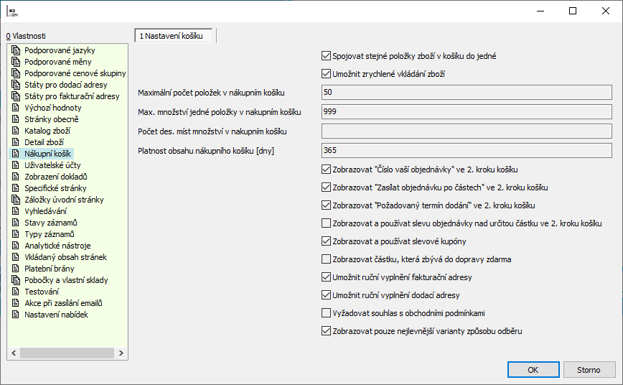Select the Vyhledávání tree entry

46,211
